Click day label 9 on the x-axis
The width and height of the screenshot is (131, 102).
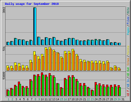point(39,99)
